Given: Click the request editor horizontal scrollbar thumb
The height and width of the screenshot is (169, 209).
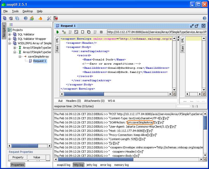Looking at the screenshot, I should (x=84, y=94).
